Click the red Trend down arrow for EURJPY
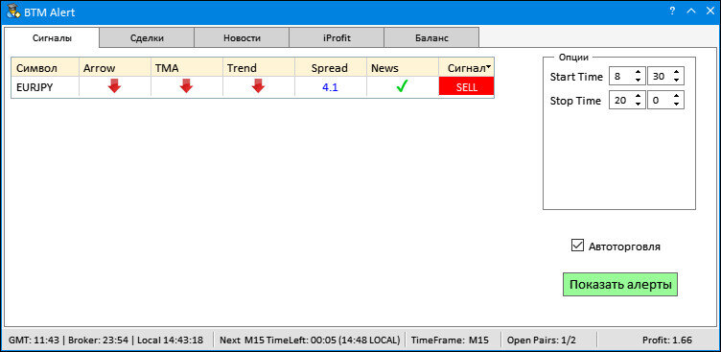This screenshot has height=352, width=721. point(258,86)
